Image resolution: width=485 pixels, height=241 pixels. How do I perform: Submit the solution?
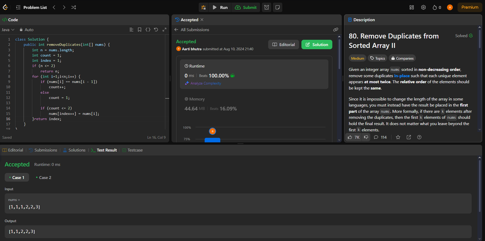click(245, 7)
